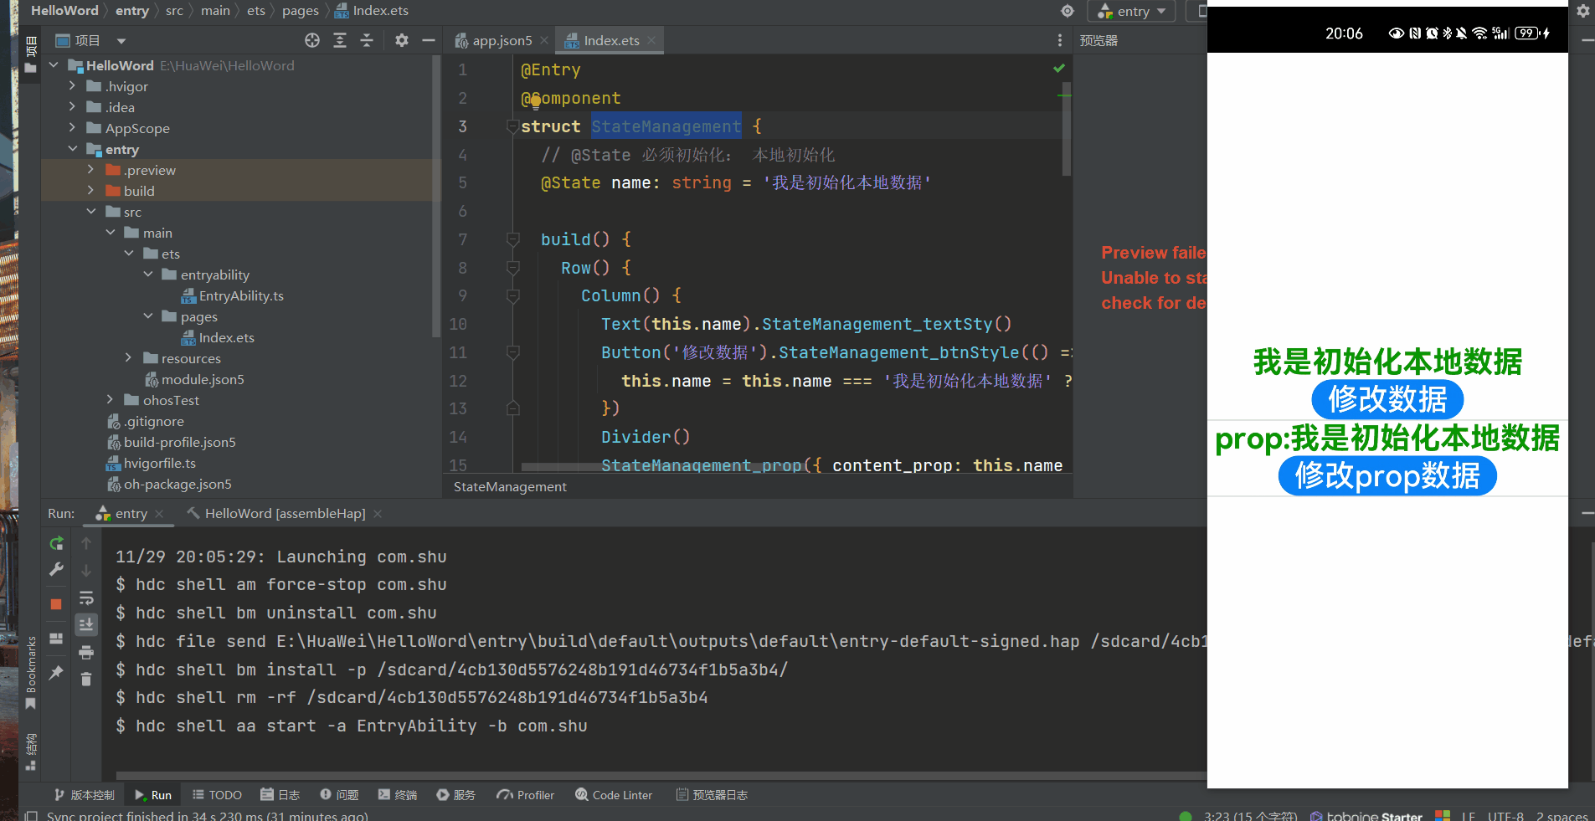Screen dimensions: 1595x821
Task: Click the 修改prop数据 button in phone preview
Action: point(1387,475)
